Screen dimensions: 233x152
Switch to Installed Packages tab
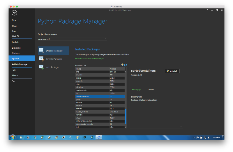click(x=54, y=51)
